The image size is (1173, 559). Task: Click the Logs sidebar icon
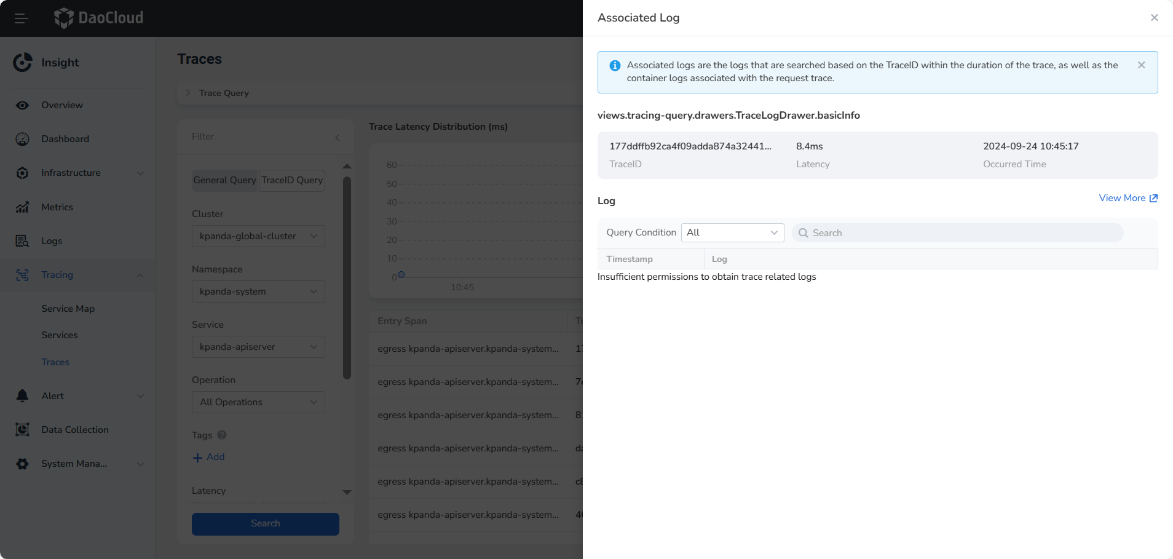pyautogui.click(x=23, y=241)
